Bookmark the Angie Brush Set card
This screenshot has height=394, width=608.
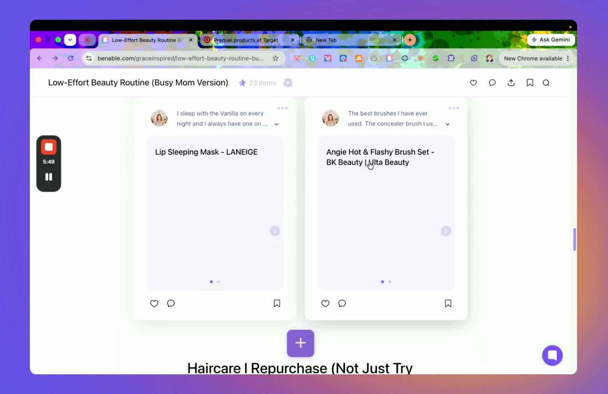(x=448, y=304)
